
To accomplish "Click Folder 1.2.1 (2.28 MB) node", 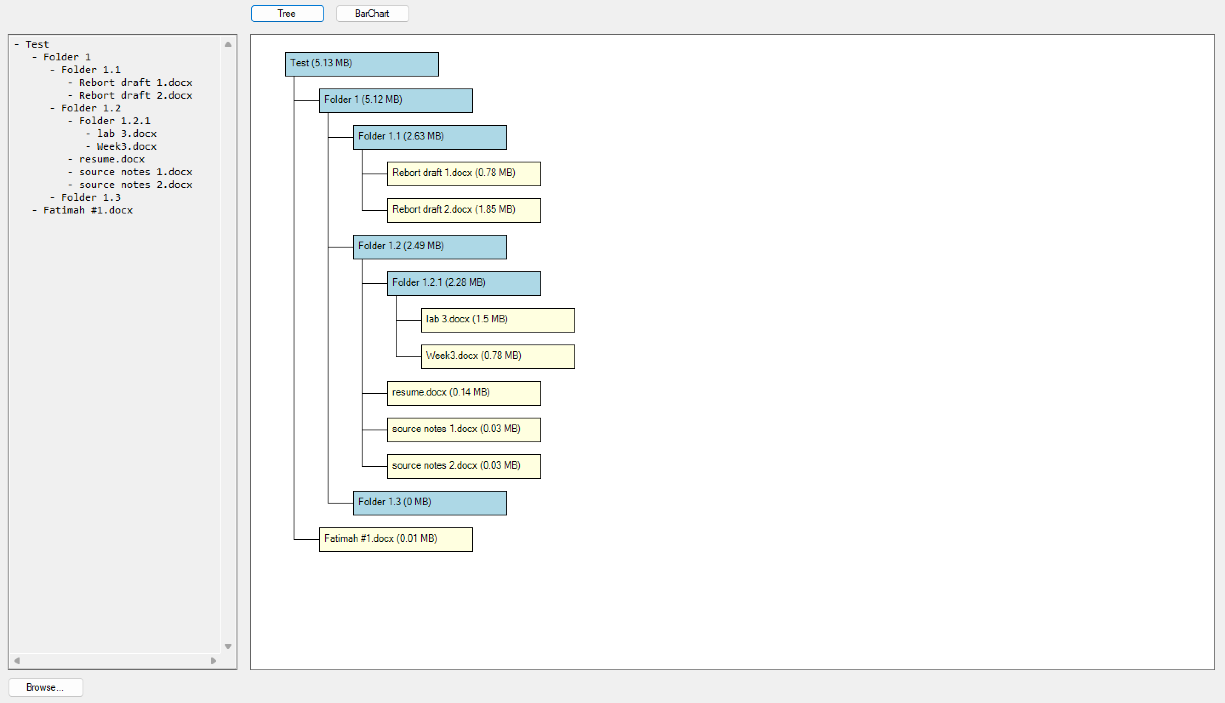I will click(x=463, y=283).
